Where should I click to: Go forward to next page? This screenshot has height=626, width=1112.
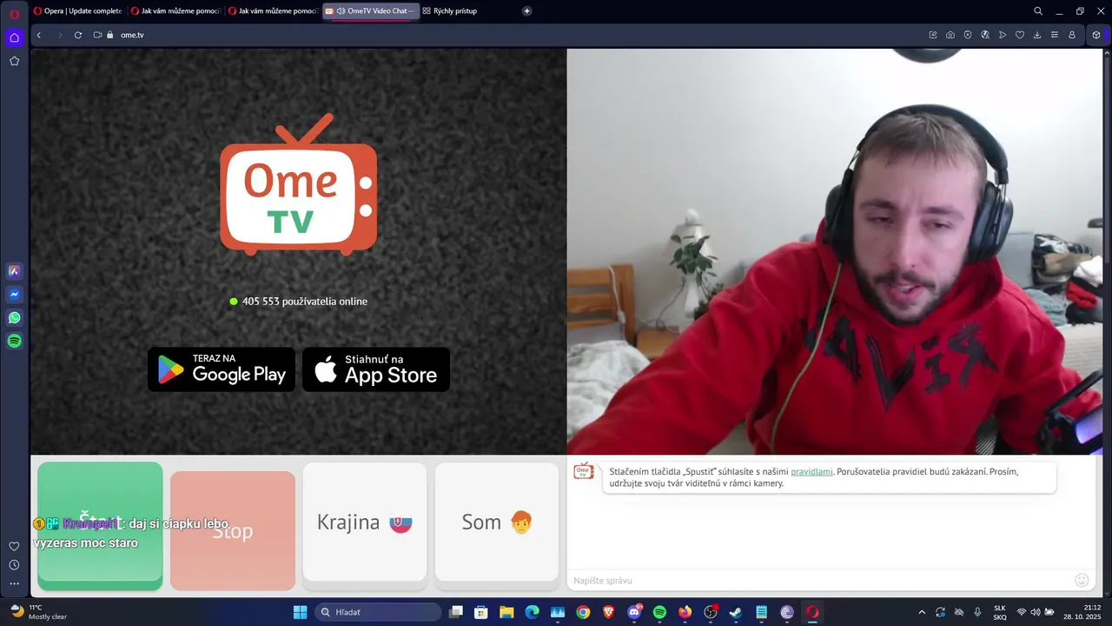59,35
